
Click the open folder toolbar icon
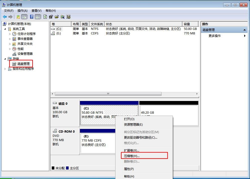[57, 17]
